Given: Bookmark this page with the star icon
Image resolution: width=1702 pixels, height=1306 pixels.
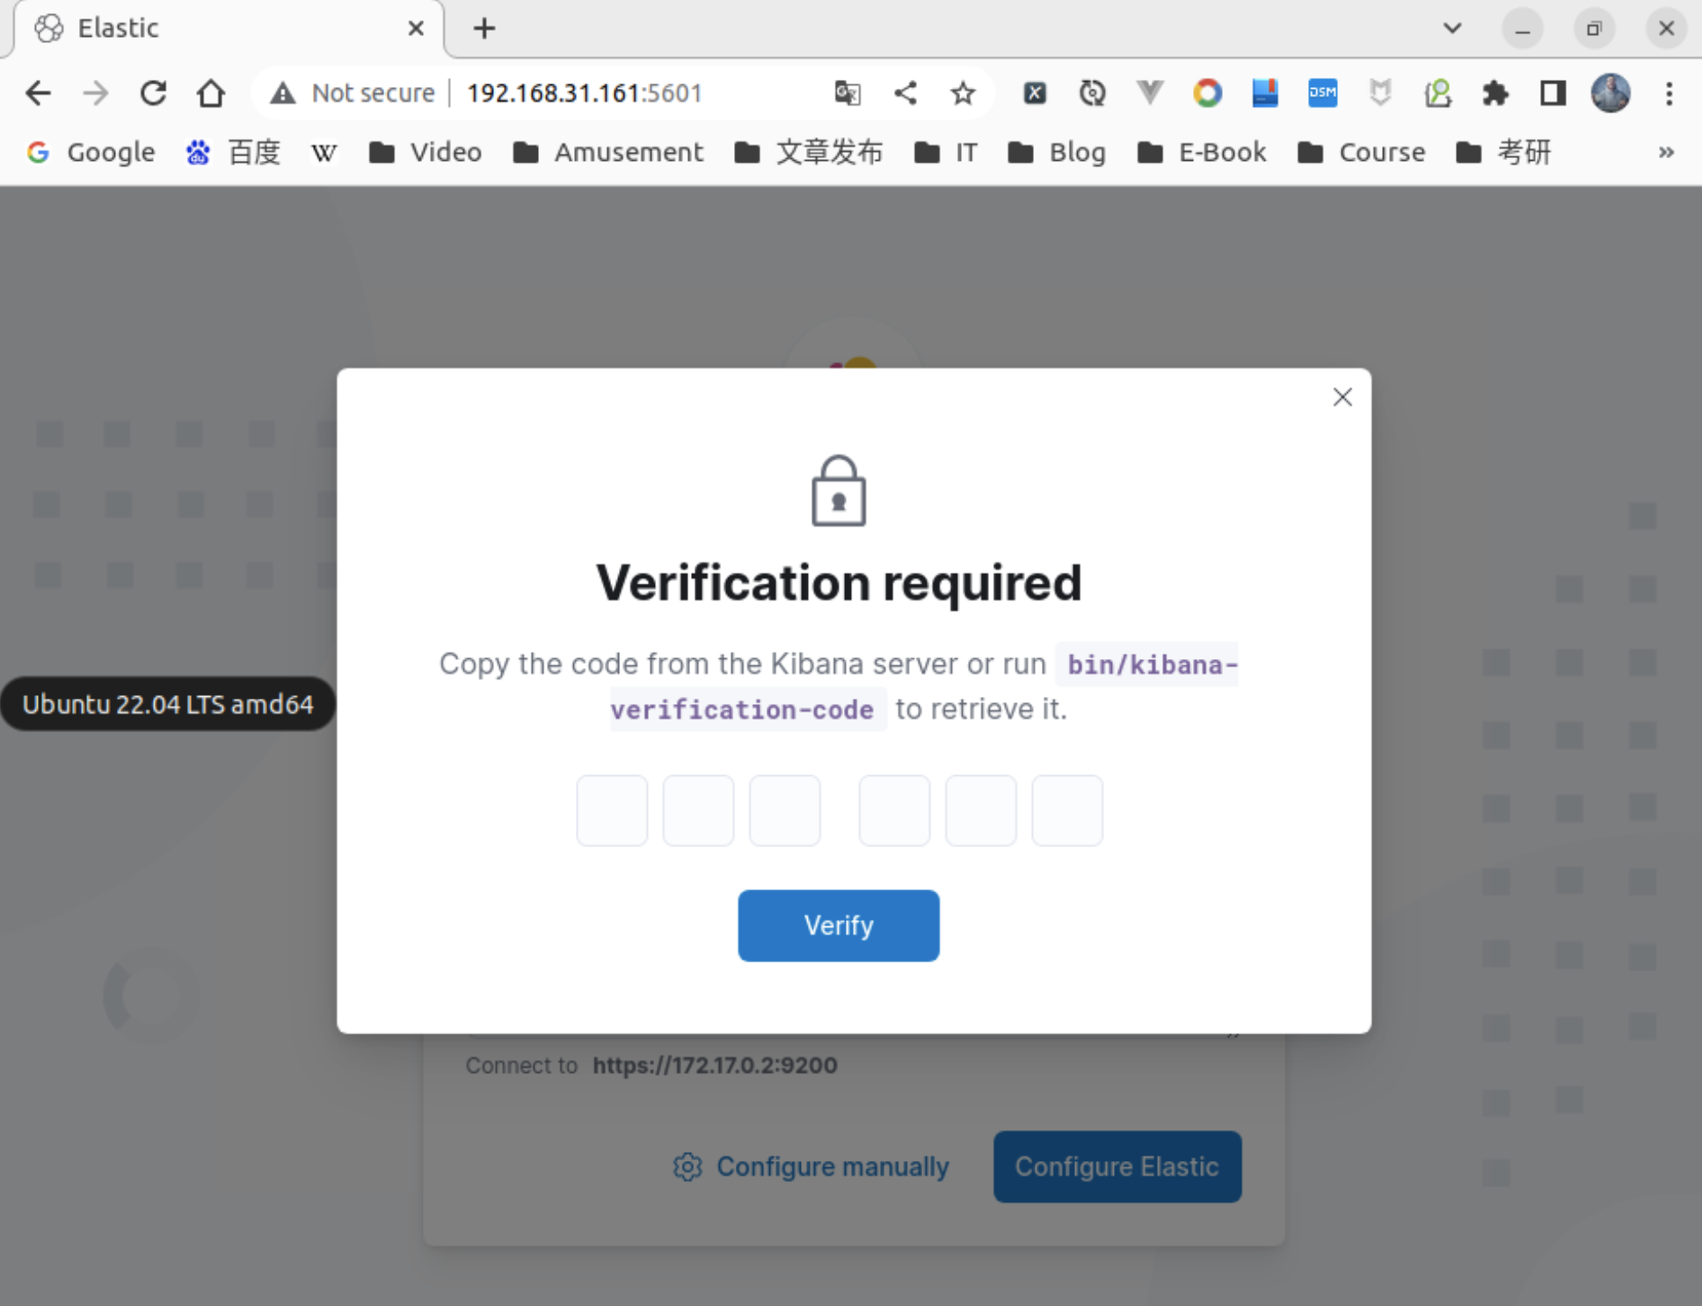Looking at the screenshot, I should 963,93.
